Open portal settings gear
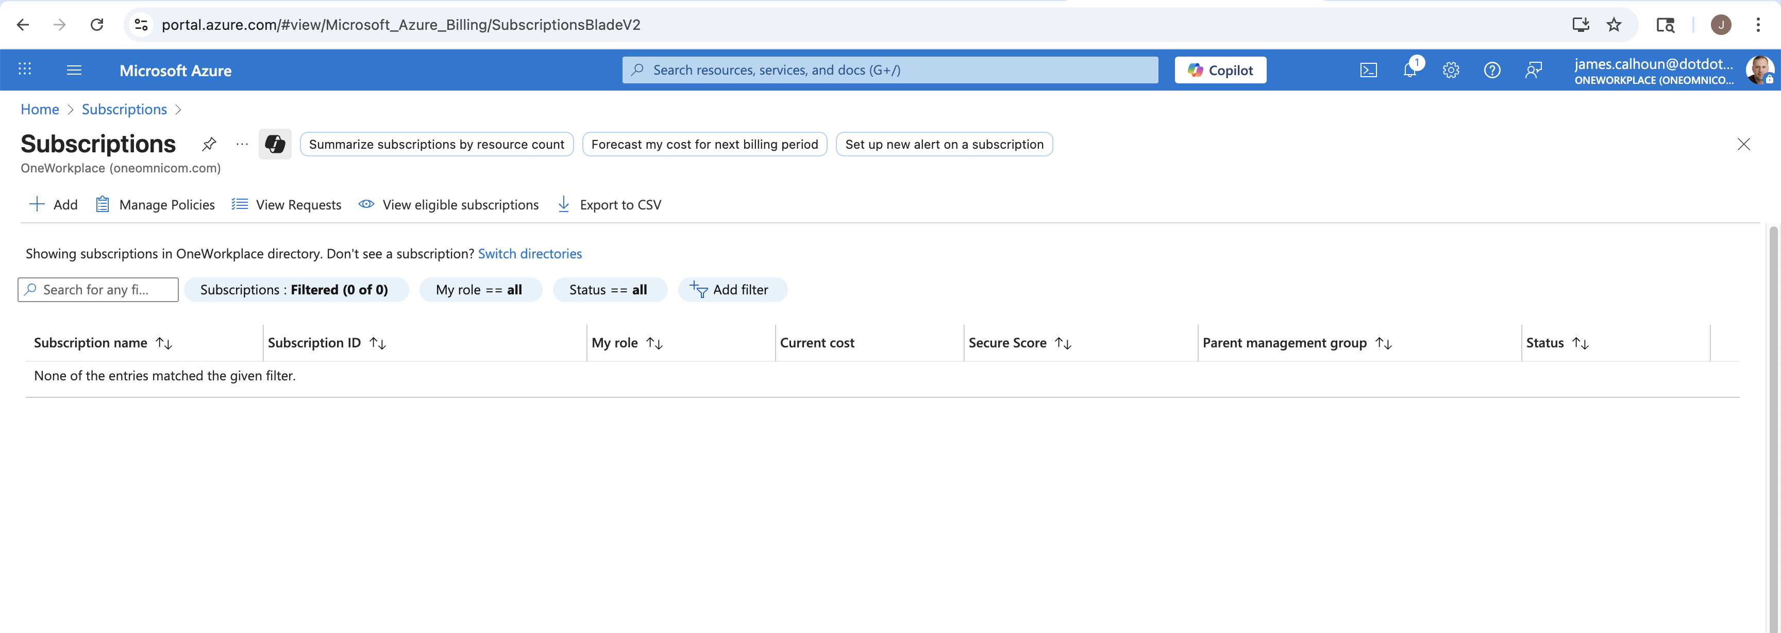1781x633 pixels. pyautogui.click(x=1451, y=71)
